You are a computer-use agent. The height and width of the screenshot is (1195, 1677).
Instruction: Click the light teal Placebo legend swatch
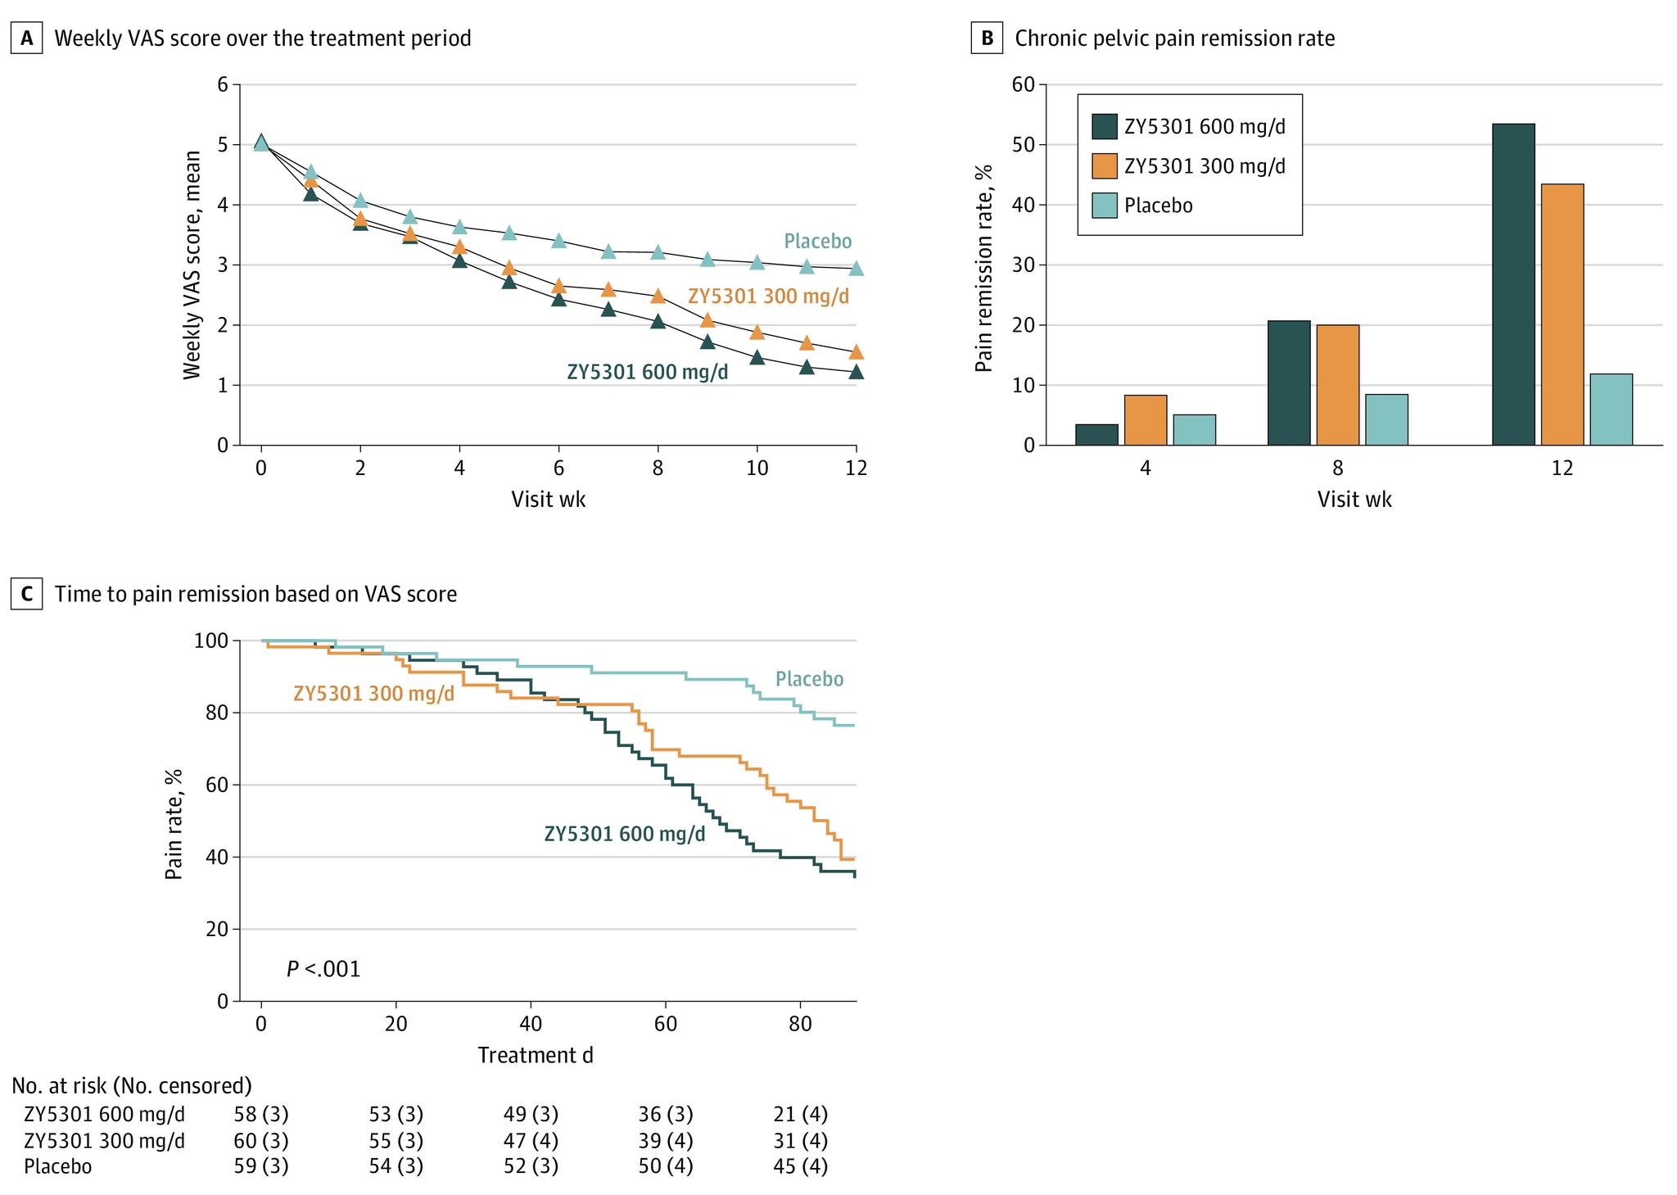(x=1104, y=205)
